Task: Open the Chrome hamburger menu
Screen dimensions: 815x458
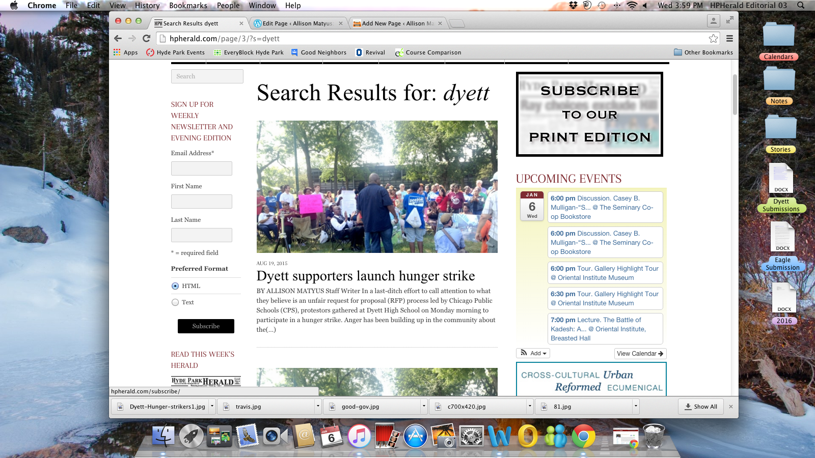Action: pyautogui.click(x=729, y=38)
